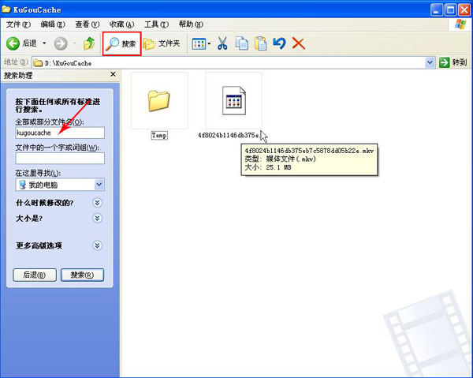The height and width of the screenshot is (378, 473).
Task: Open the 文件(F) menu
Action: pos(18,24)
